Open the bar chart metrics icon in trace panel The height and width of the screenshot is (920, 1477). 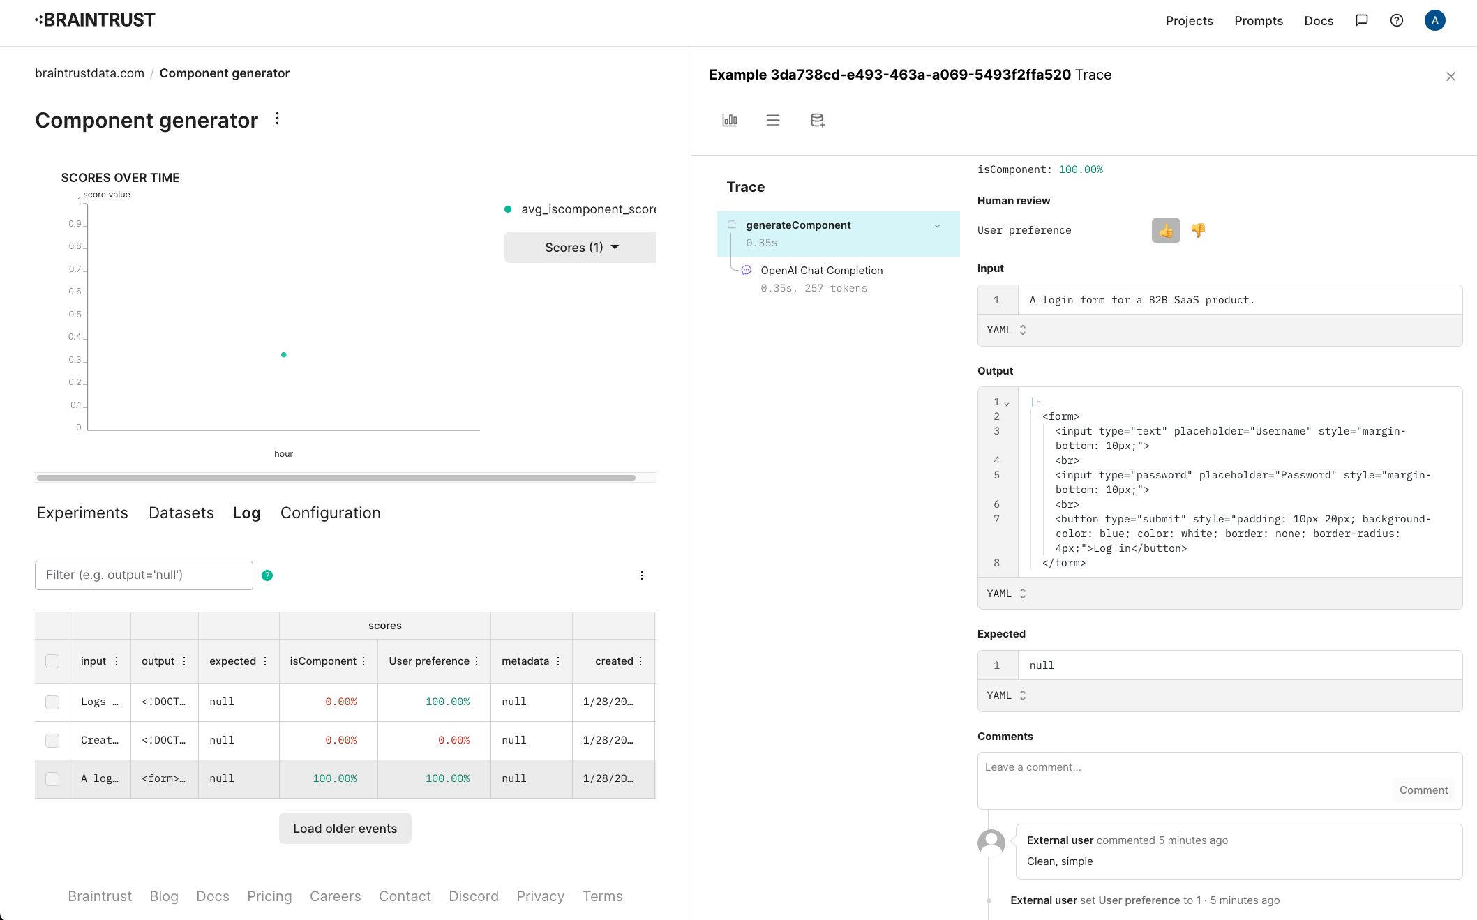(x=729, y=120)
